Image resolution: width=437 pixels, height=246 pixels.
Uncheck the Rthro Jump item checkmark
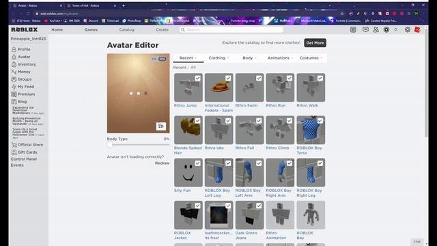pyautogui.click(x=197, y=79)
